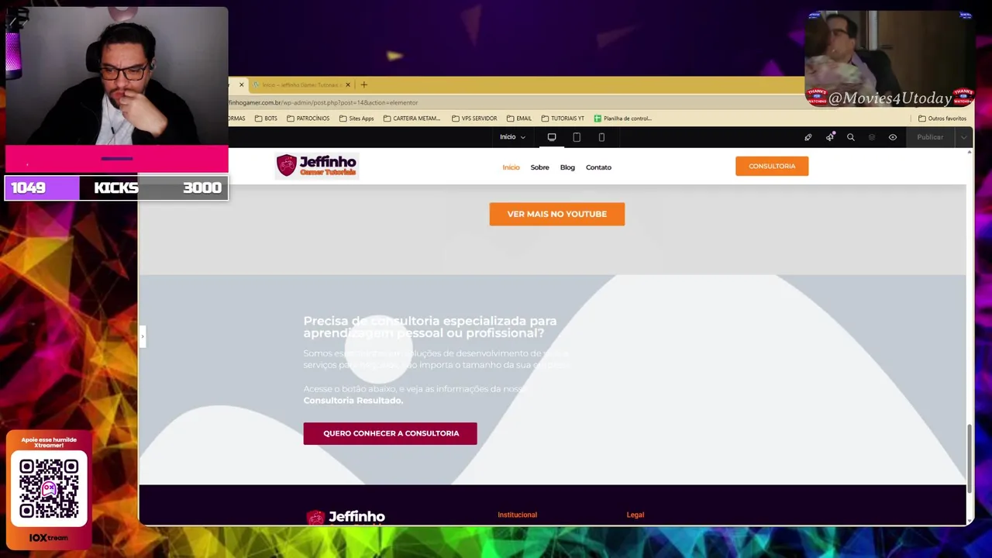Select Inicio in site navigation
The width and height of the screenshot is (992, 558).
pos(511,167)
